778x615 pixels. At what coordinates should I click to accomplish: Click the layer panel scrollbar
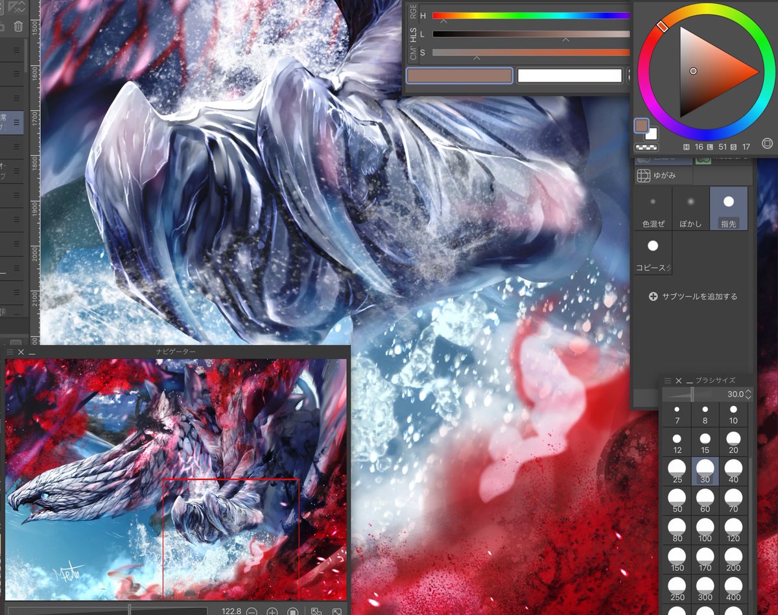point(27,57)
